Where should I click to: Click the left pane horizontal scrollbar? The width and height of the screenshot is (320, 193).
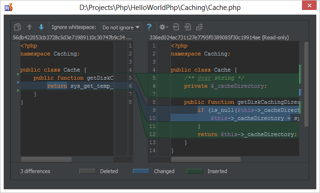pyautogui.click(x=46, y=159)
